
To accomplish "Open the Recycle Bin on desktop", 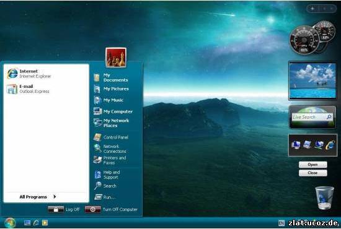I will 324,197.
